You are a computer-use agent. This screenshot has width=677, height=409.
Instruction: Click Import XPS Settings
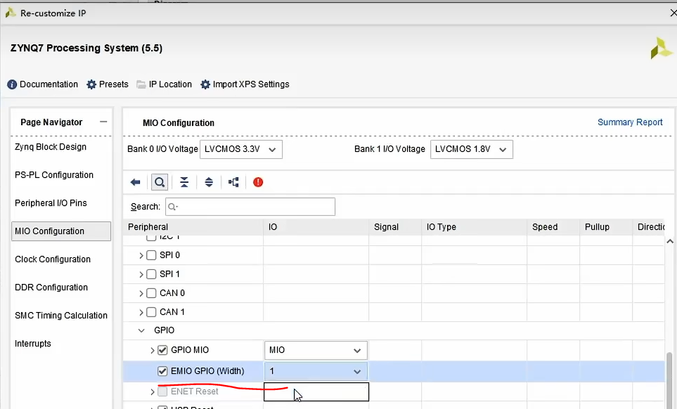pyautogui.click(x=245, y=84)
